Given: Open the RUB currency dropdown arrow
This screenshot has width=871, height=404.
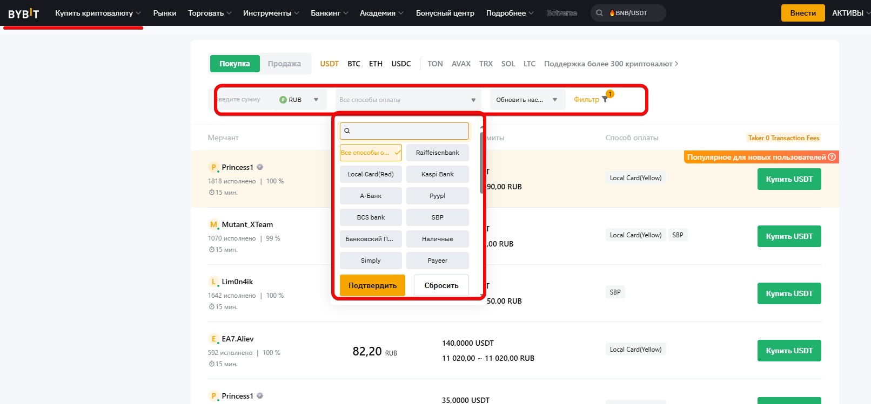Looking at the screenshot, I should pos(316,100).
